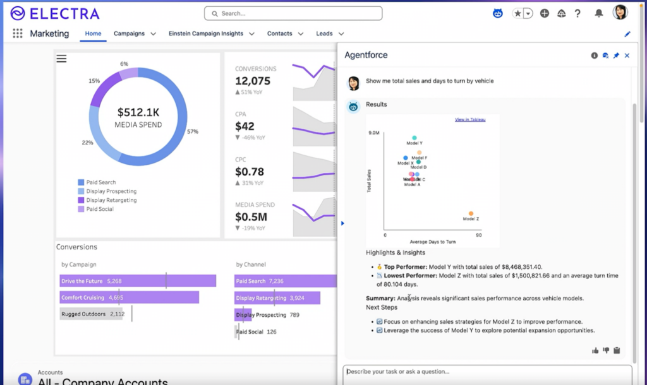Open the user profile avatar
The height and width of the screenshot is (385, 647).
point(620,13)
